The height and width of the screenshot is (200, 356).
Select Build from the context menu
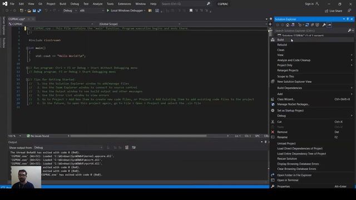(x=311, y=39)
